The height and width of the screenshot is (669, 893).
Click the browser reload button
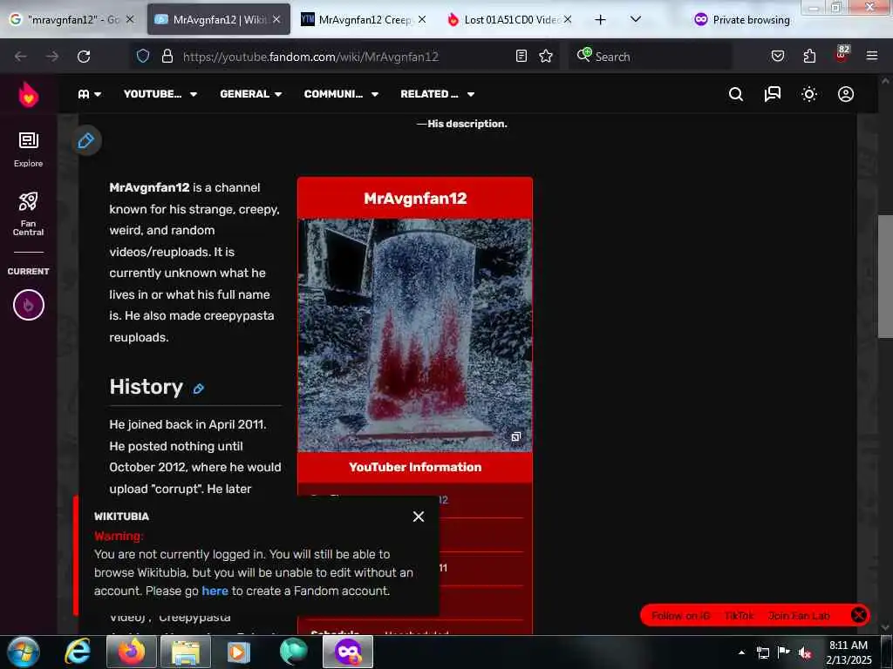coord(84,57)
